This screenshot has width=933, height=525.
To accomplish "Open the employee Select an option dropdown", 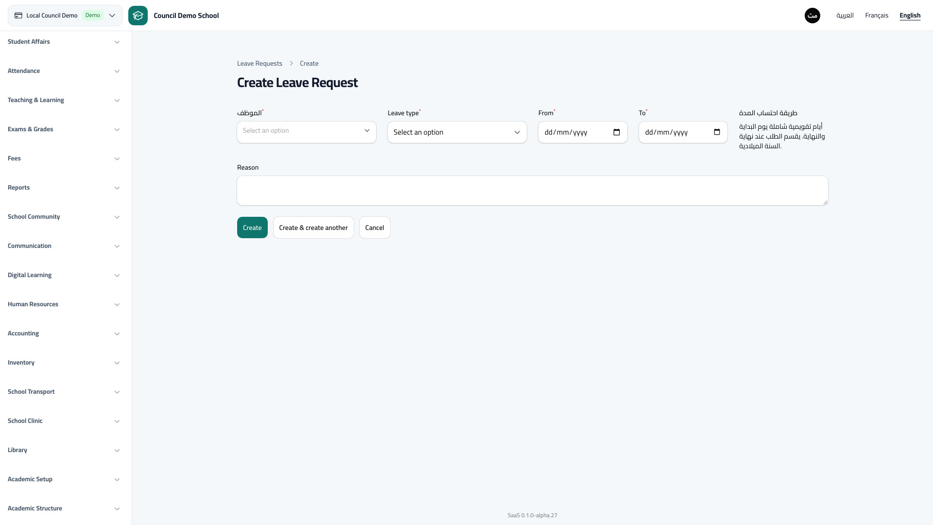I will [x=307, y=132].
